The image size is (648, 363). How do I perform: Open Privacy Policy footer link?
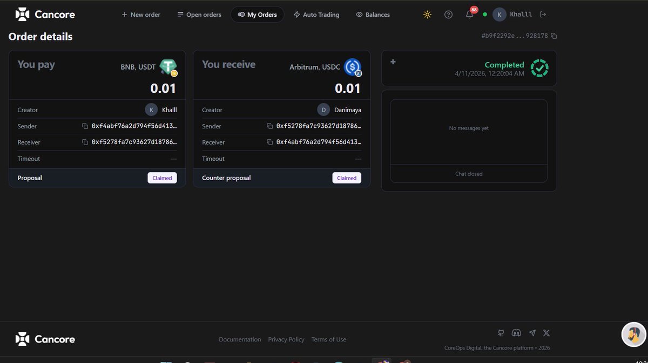point(286,339)
